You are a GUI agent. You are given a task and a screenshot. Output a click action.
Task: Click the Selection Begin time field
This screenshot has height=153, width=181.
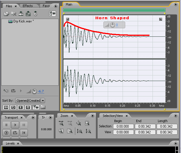point(123,126)
